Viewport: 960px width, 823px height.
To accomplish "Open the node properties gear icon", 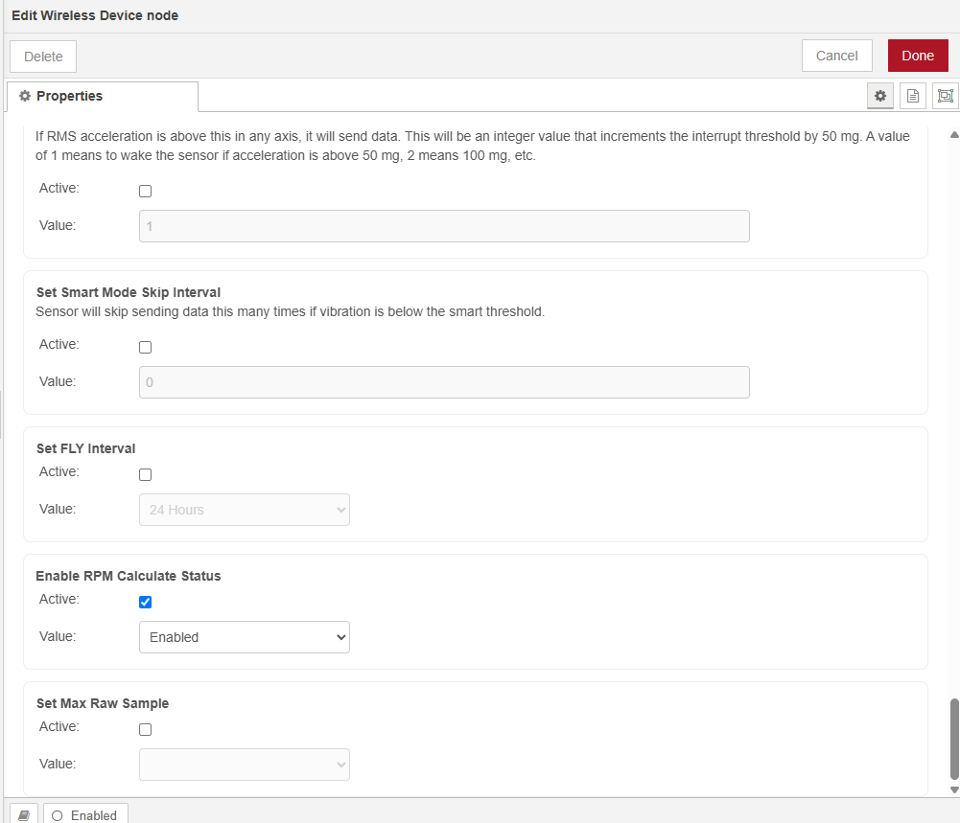I will coord(879,96).
